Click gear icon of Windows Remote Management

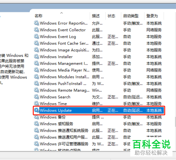point(37,90)
